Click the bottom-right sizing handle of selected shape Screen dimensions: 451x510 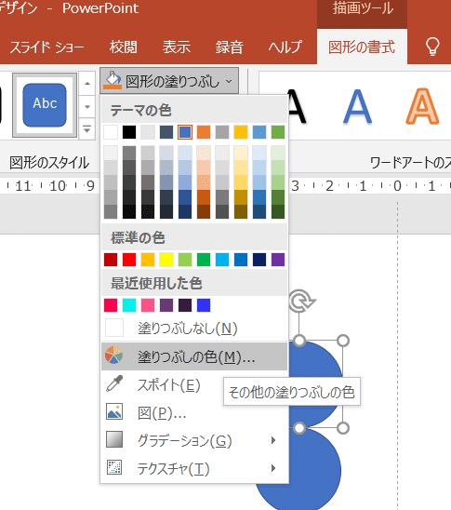343,428
